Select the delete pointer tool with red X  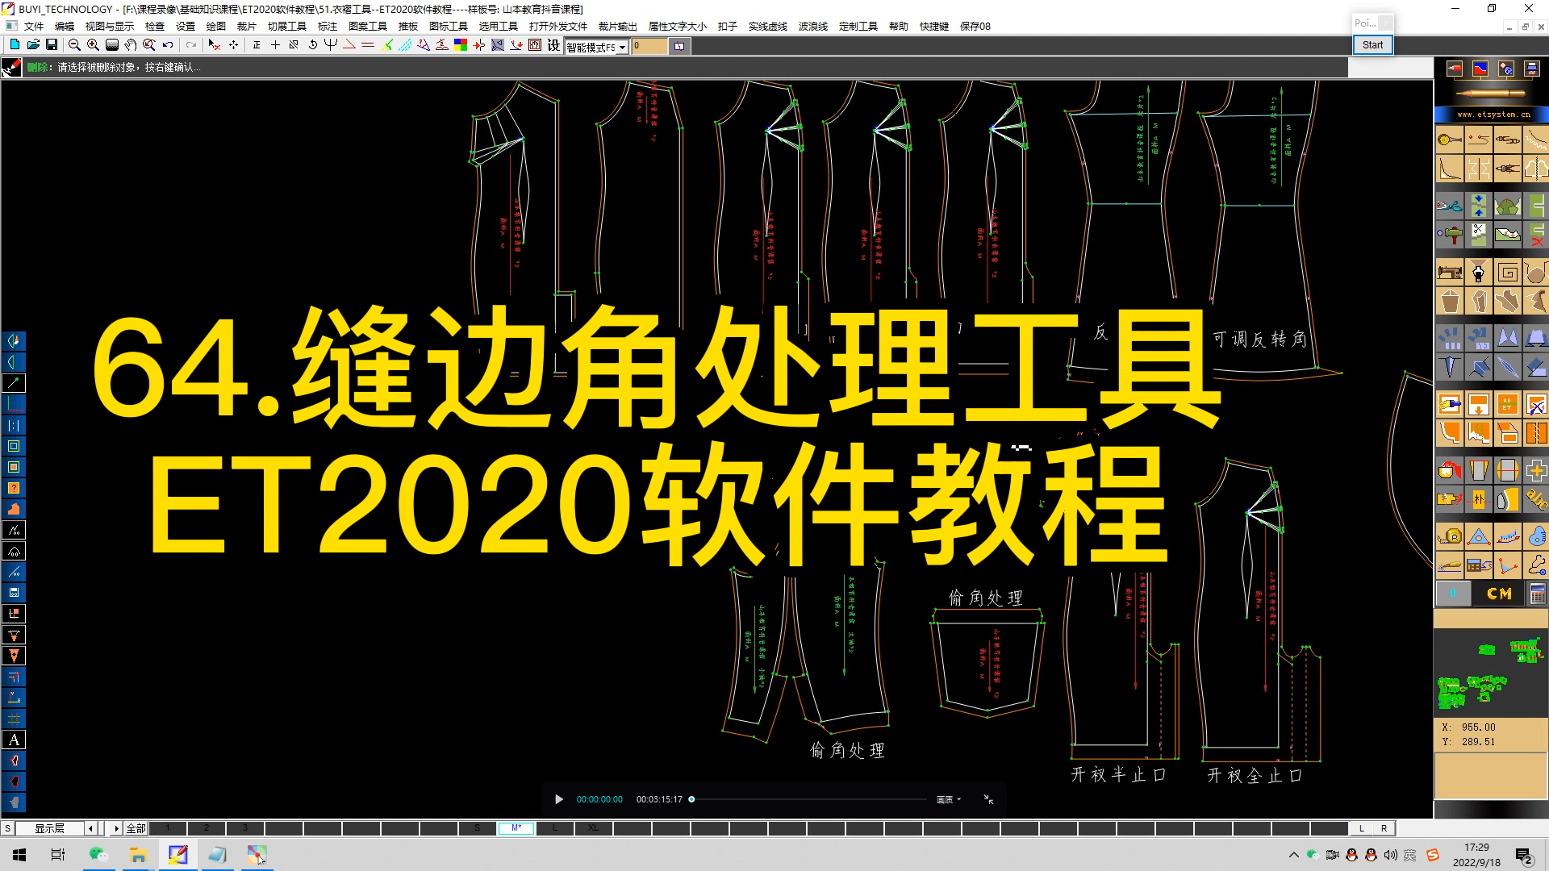[214, 45]
